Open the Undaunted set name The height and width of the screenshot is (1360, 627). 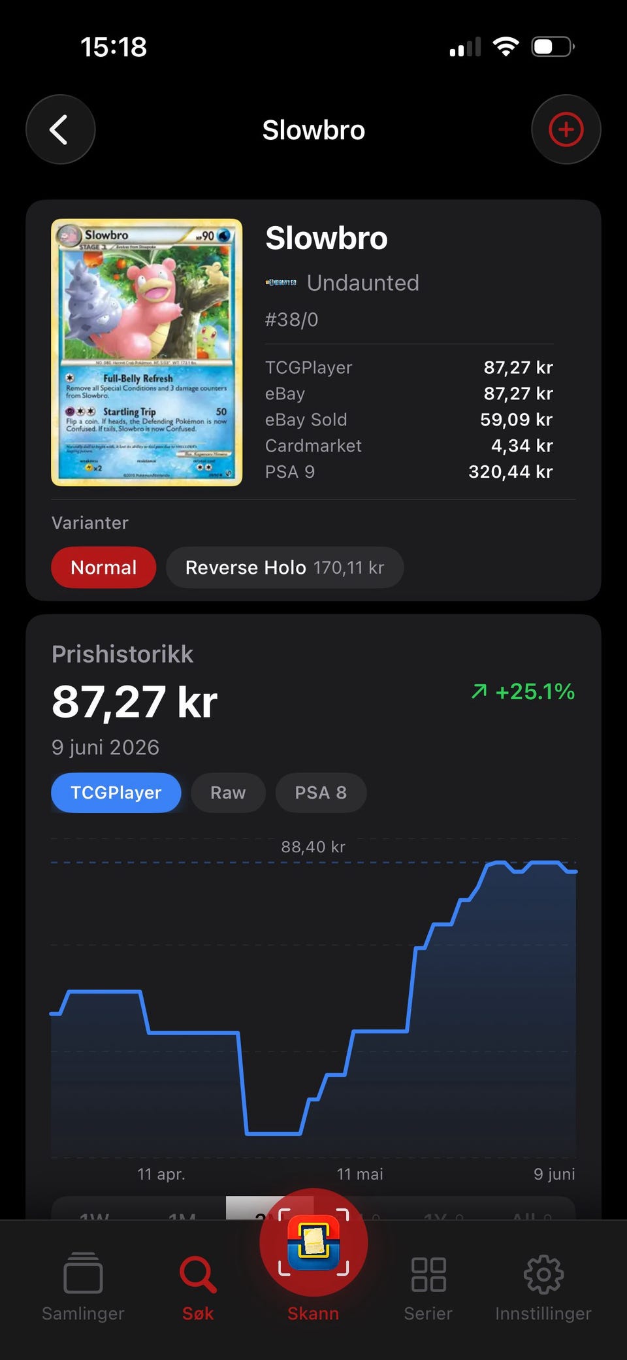[362, 282]
